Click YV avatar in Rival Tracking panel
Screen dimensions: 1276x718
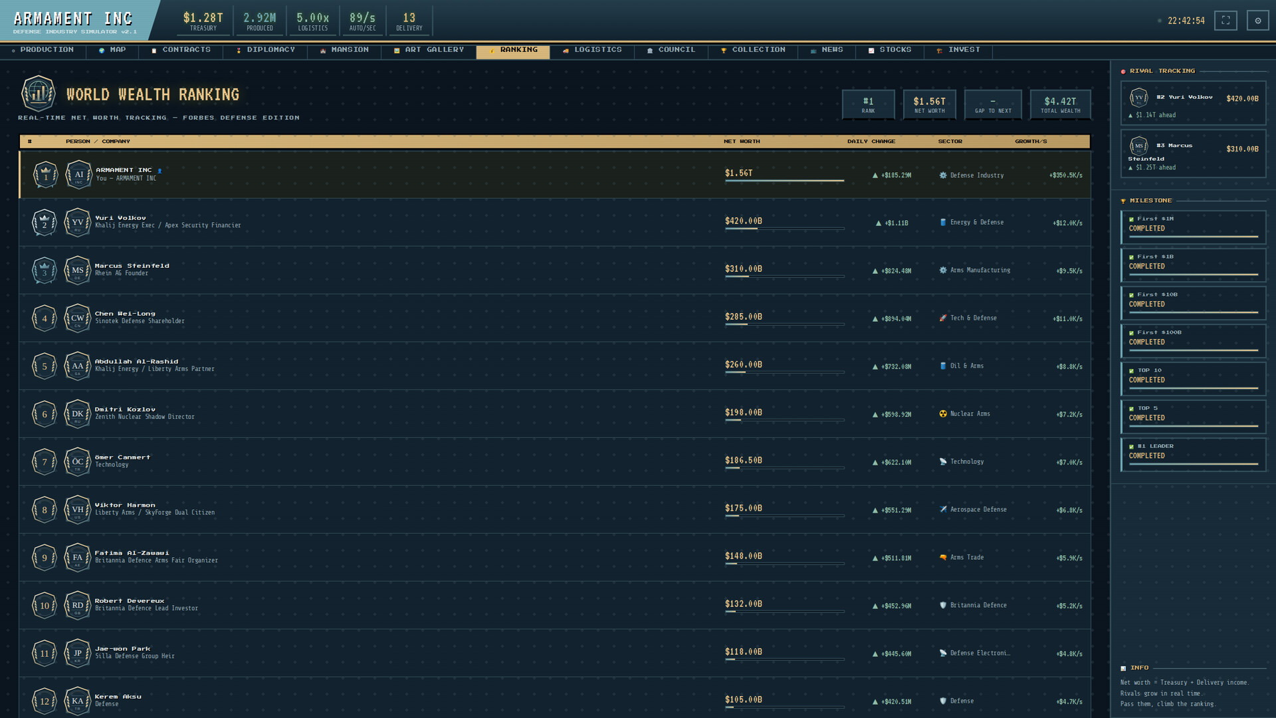(x=1139, y=98)
